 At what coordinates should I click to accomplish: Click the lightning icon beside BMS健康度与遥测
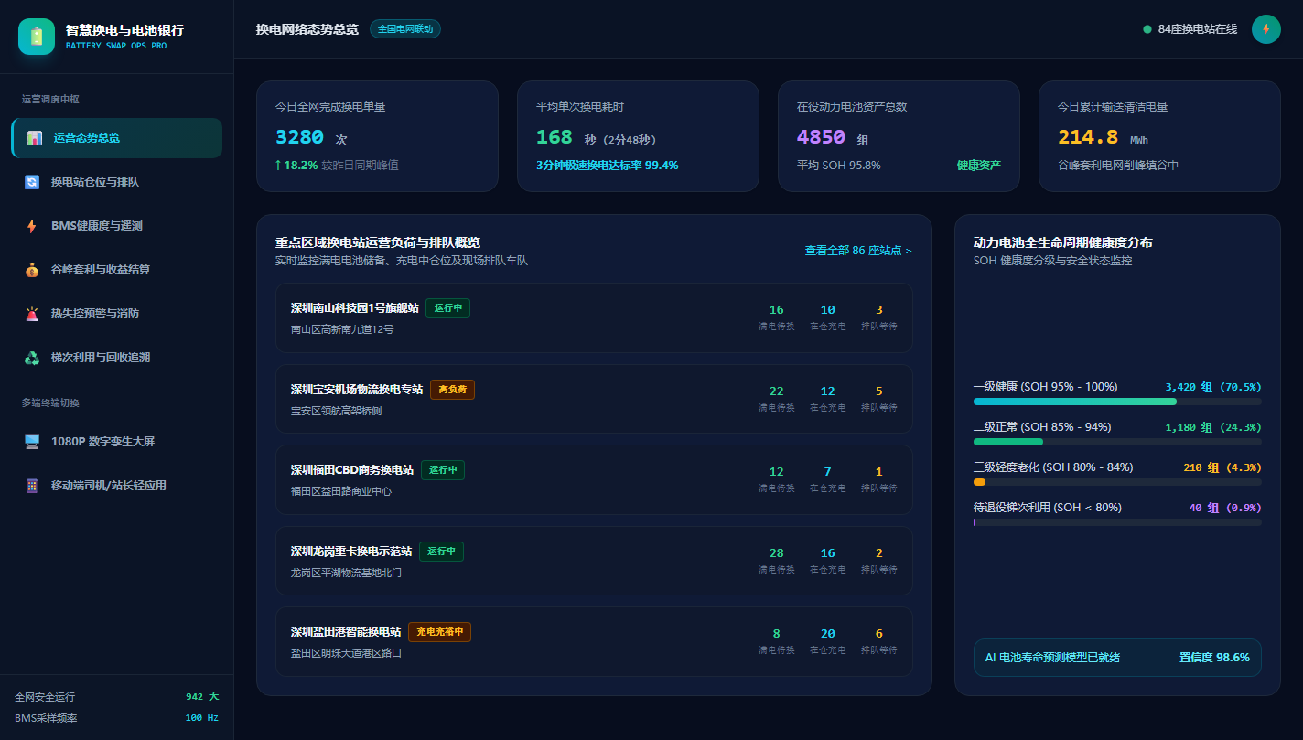(x=32, y=226)
